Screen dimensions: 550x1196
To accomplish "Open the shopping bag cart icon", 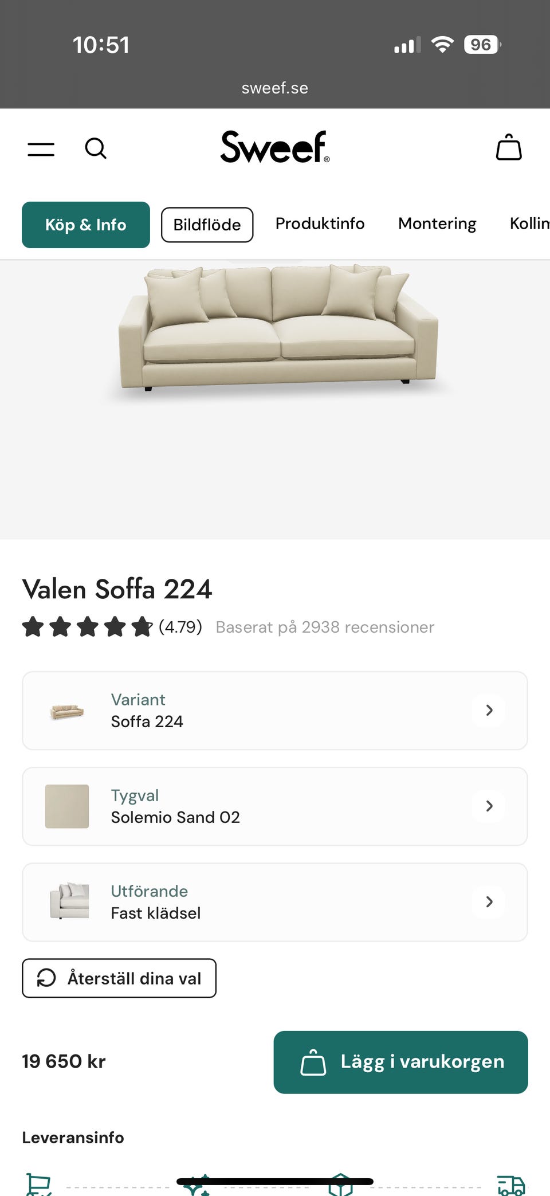I will click(x=508, y=148).
